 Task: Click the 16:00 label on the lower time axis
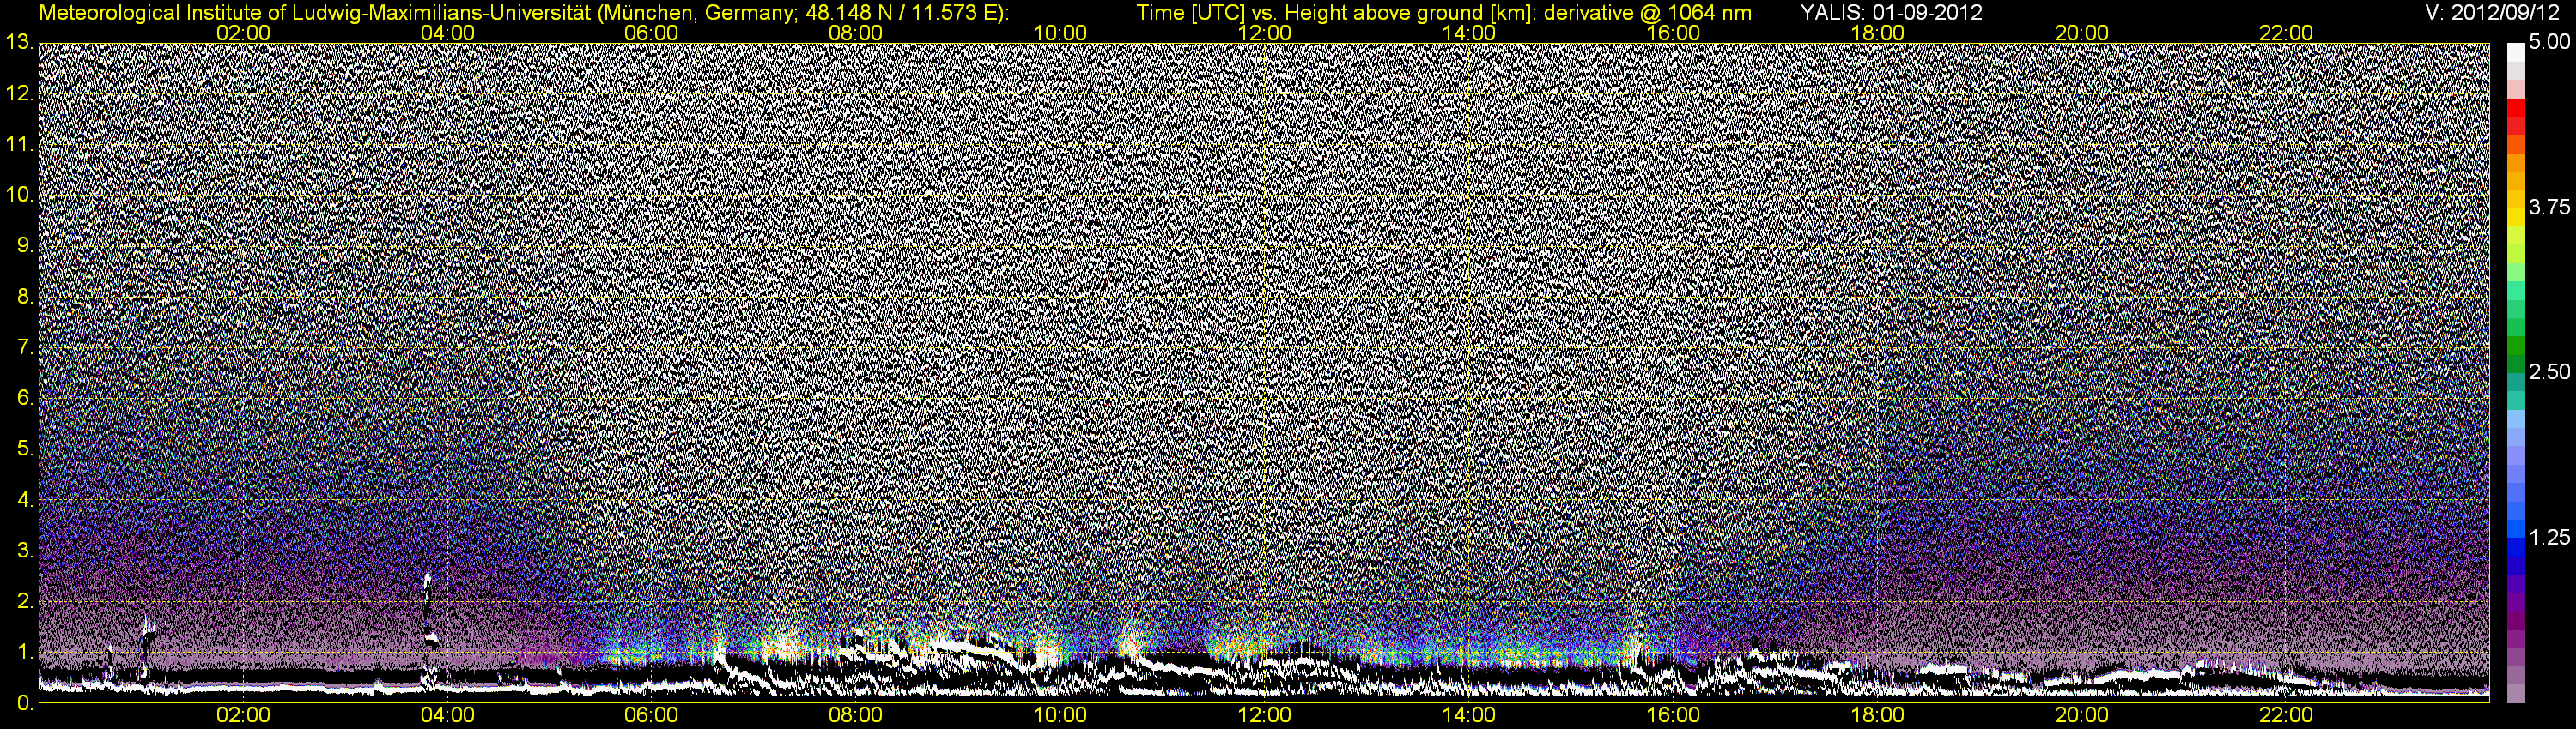pyautogui.click(x=1673, y=715)
